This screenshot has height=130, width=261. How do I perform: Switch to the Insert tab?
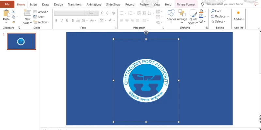(34, 5)
